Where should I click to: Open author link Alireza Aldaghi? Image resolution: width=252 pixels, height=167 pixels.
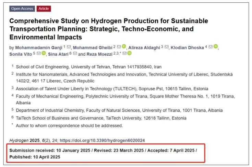pos(145,47)
